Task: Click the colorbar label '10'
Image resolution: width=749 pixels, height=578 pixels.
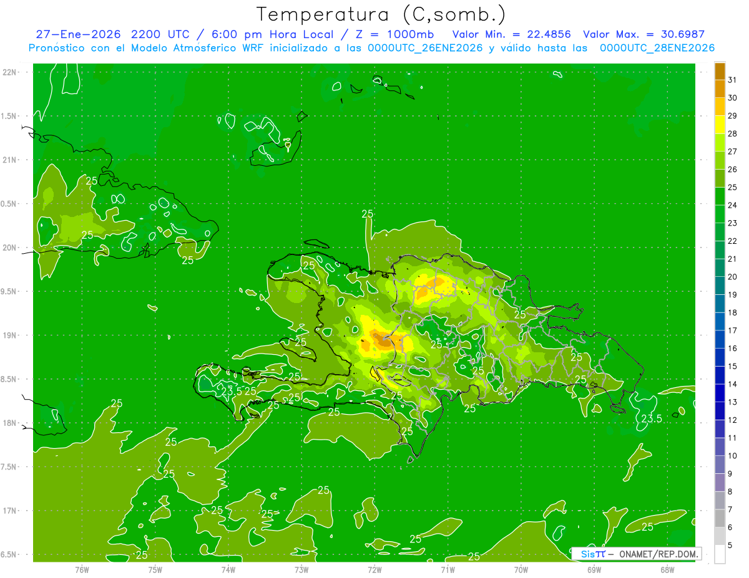Action: click(x=733, y=456)
